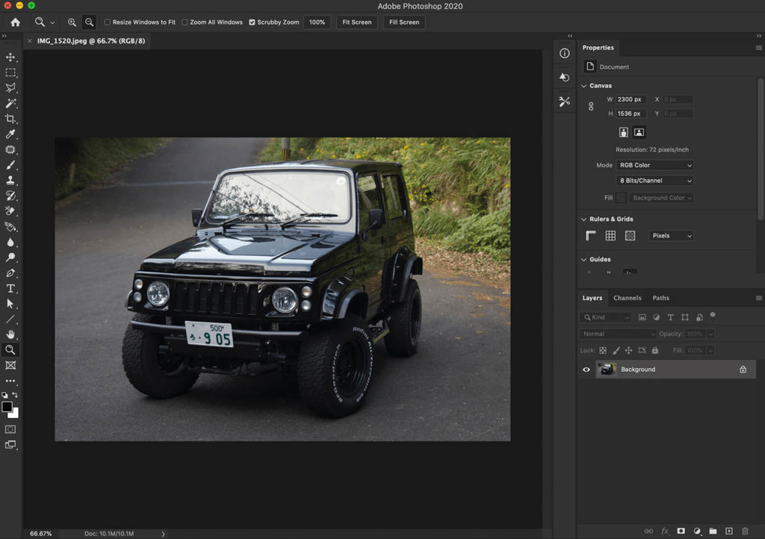Select the Layers tab
765x539 pixels.
[x=592, y=299]
